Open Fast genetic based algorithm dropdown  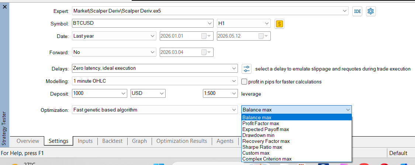(234, 110)
